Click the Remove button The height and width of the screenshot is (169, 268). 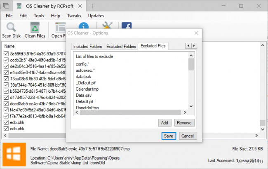[184, 123]
